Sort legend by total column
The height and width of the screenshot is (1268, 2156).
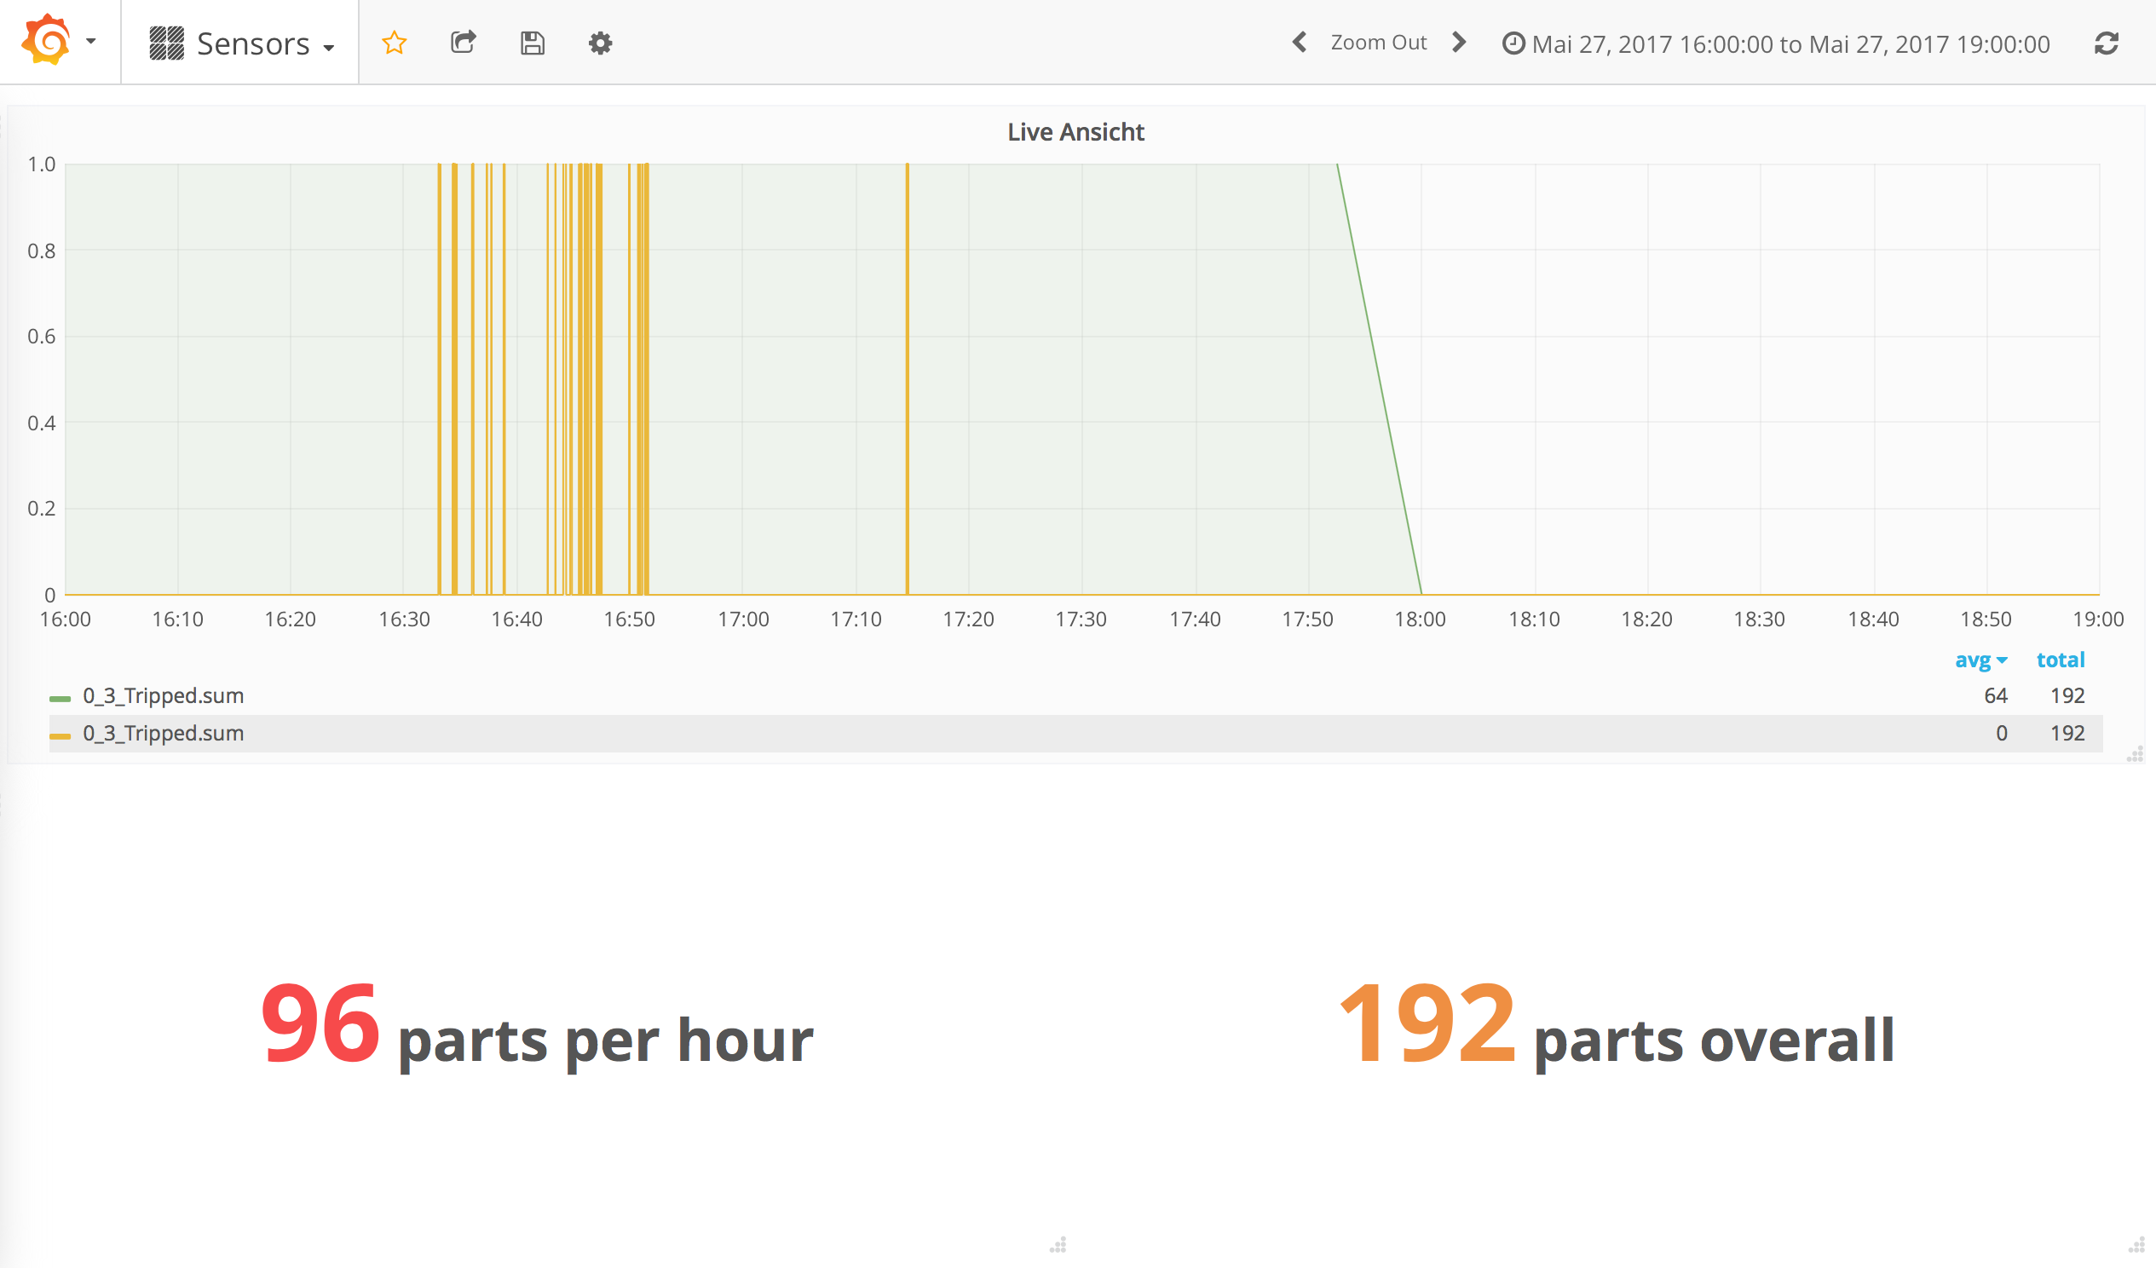(2061, 660)
